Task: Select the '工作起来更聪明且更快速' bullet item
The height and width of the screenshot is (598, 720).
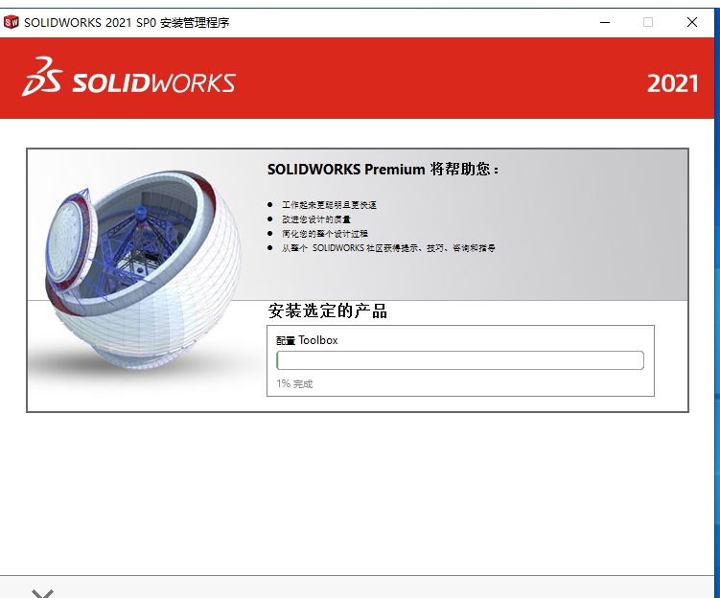Action: 329,205
